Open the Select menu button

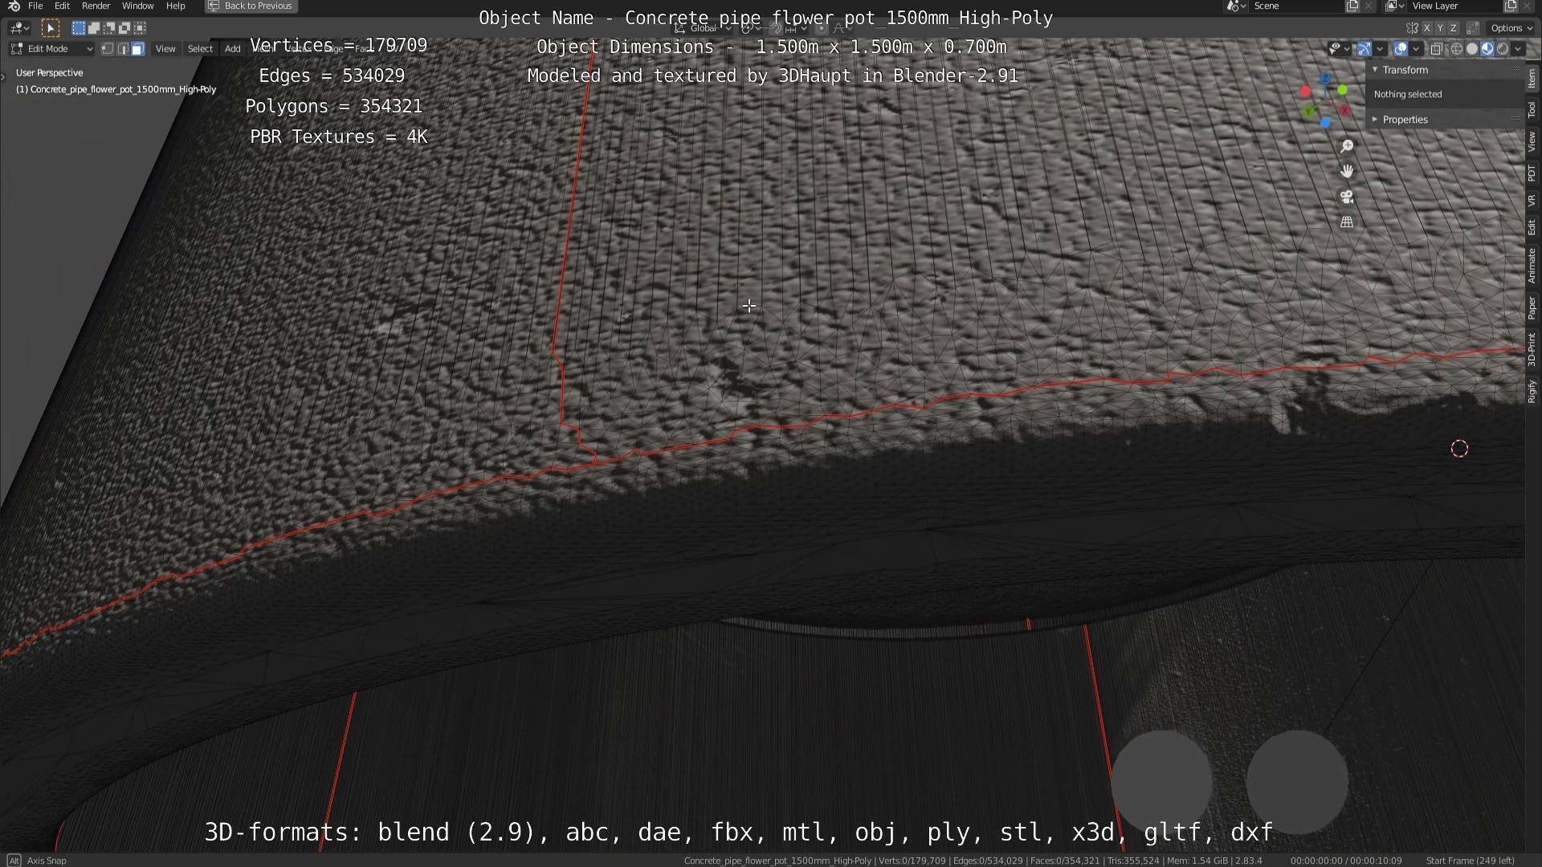(200, 49)
